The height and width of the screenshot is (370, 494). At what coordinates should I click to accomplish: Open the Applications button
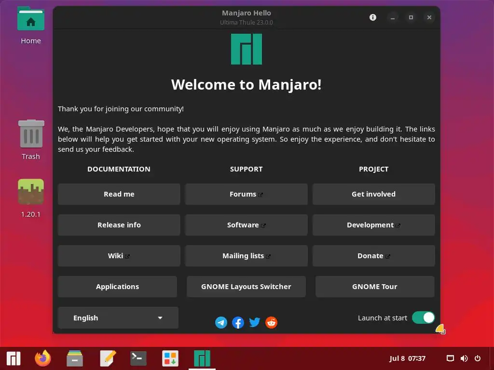[x=118, y=287]
